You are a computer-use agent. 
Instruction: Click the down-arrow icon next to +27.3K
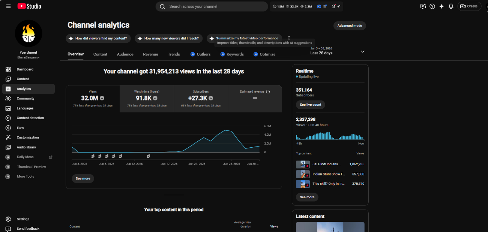coord(211,98)
